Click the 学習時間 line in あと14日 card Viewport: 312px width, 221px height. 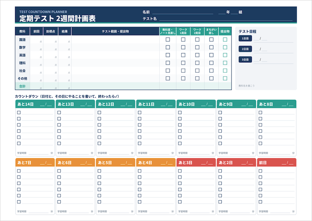click(39, 153)
